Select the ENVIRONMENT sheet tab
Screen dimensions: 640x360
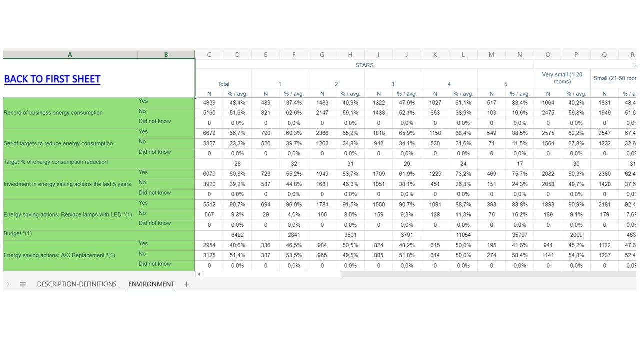(151, 284)
